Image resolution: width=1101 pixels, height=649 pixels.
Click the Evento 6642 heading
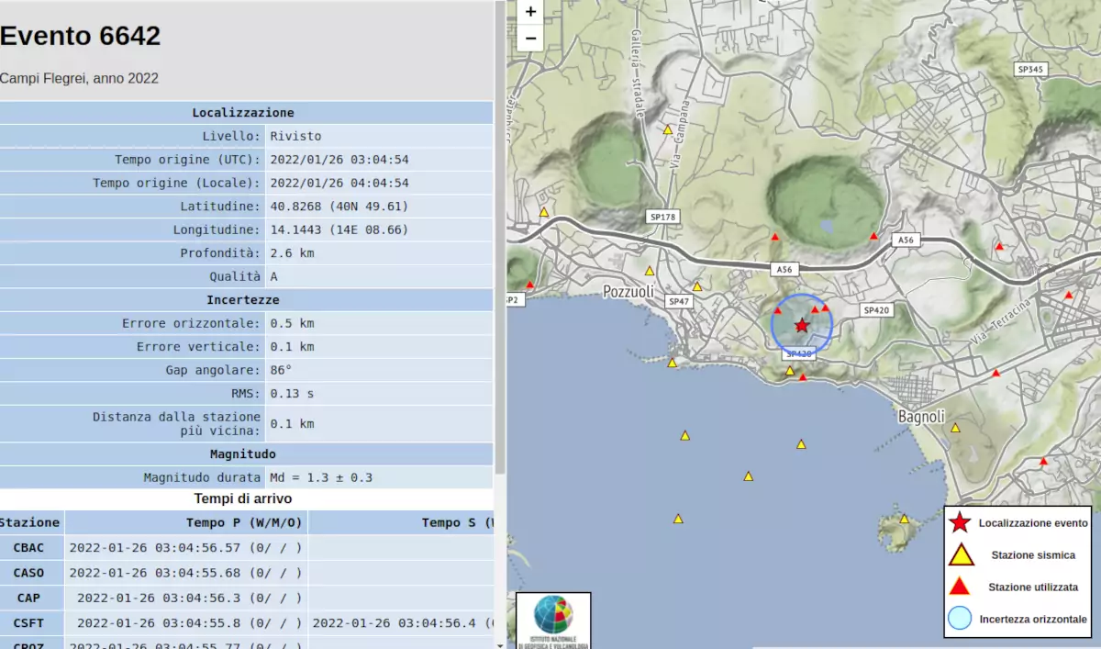click(x=81, y=36)
